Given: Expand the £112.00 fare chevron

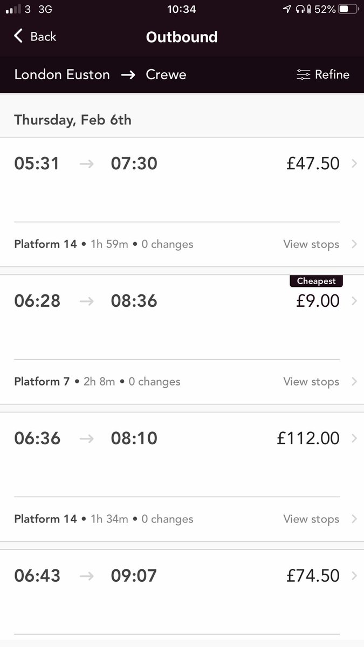Looking at the screenshot, I should [354, 438].
